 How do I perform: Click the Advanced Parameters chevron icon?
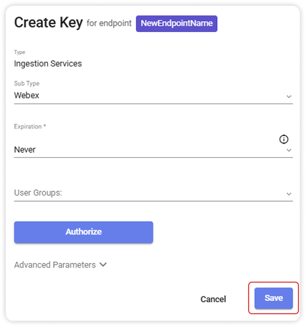[x=103, y=264]
